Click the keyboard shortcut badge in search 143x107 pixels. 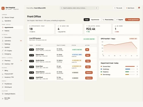pyautogui.click(x=96, y=8)
